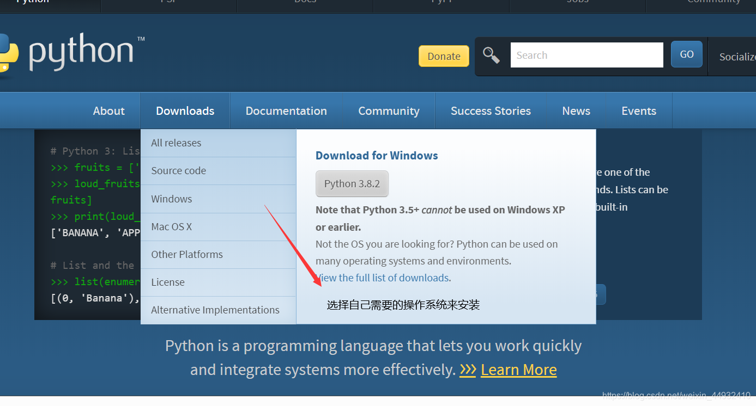Click the Note about Windows XP text
This screenshot has width=756, height=406.
440,218
